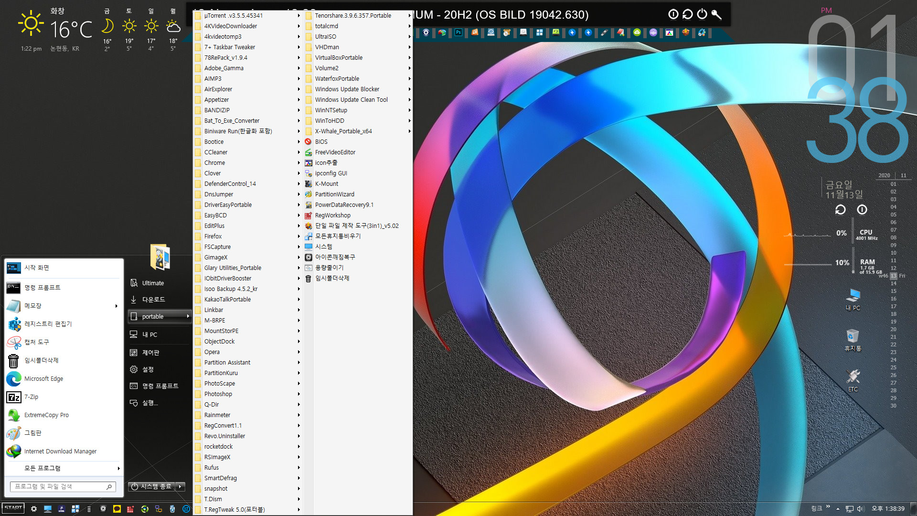
Task: Launch Internet Download Manager from start menu
Action: pos(64,451)
